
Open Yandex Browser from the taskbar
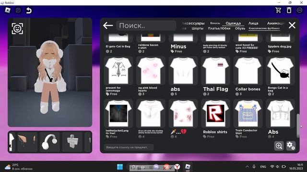pyautogui.click(x=177, y=167)
